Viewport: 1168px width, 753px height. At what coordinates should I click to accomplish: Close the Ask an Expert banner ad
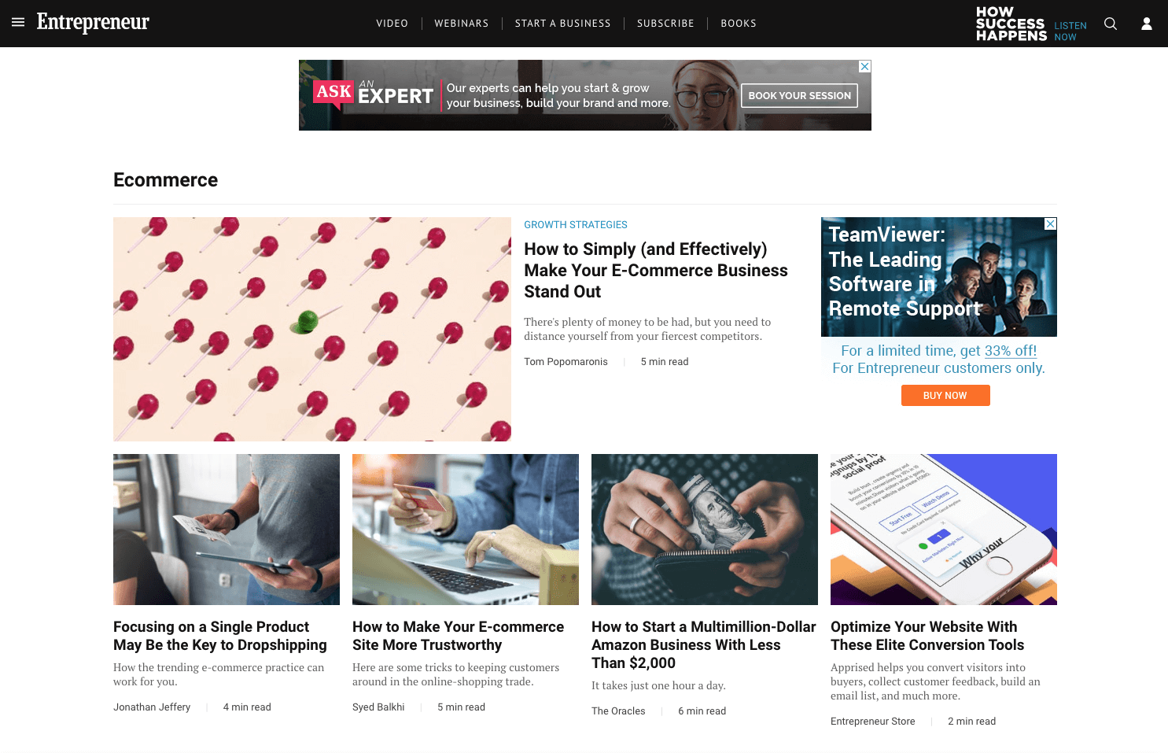pyautogui.click(x=864, y=67)
